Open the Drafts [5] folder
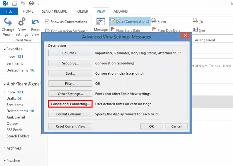Viewport: 233px width, 166px height. 14,98
